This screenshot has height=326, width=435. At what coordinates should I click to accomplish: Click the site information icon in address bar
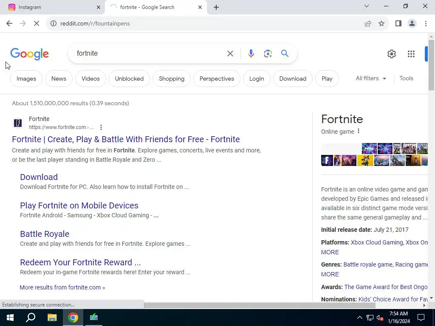53,24
